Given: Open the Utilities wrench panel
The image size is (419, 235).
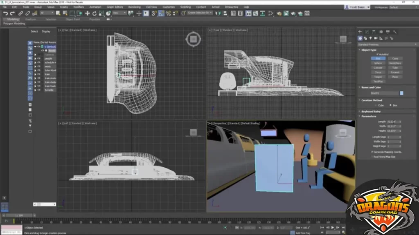Looking at the screenshot, I should pyautogui.click(x=394, y=32).
